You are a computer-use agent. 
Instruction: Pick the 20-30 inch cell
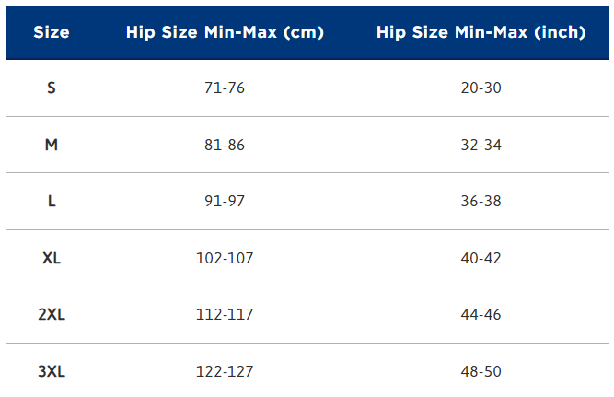click(x=481, y=88)
